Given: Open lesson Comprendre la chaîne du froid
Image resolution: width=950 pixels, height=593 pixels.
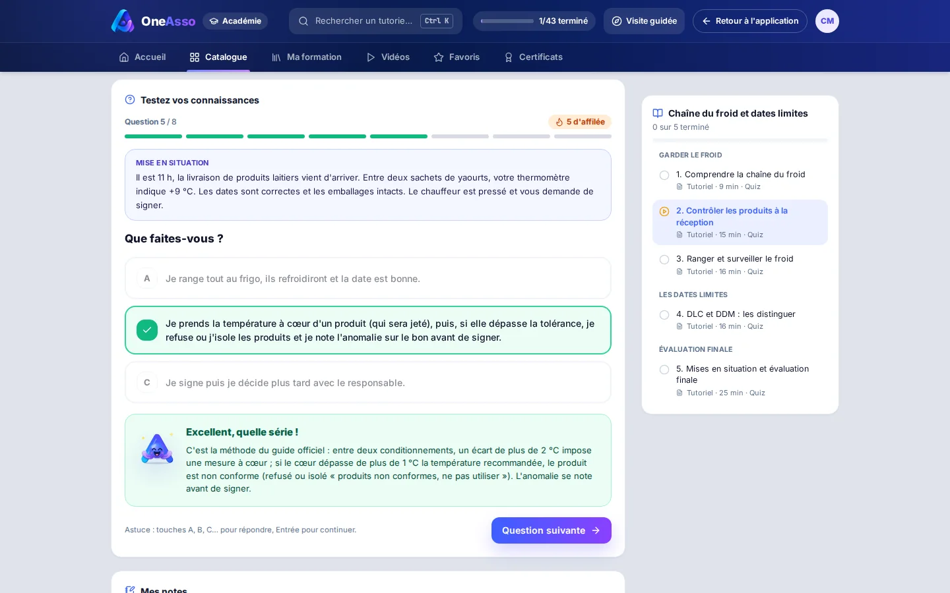Looking at the screenshot, I should [740, 181].
